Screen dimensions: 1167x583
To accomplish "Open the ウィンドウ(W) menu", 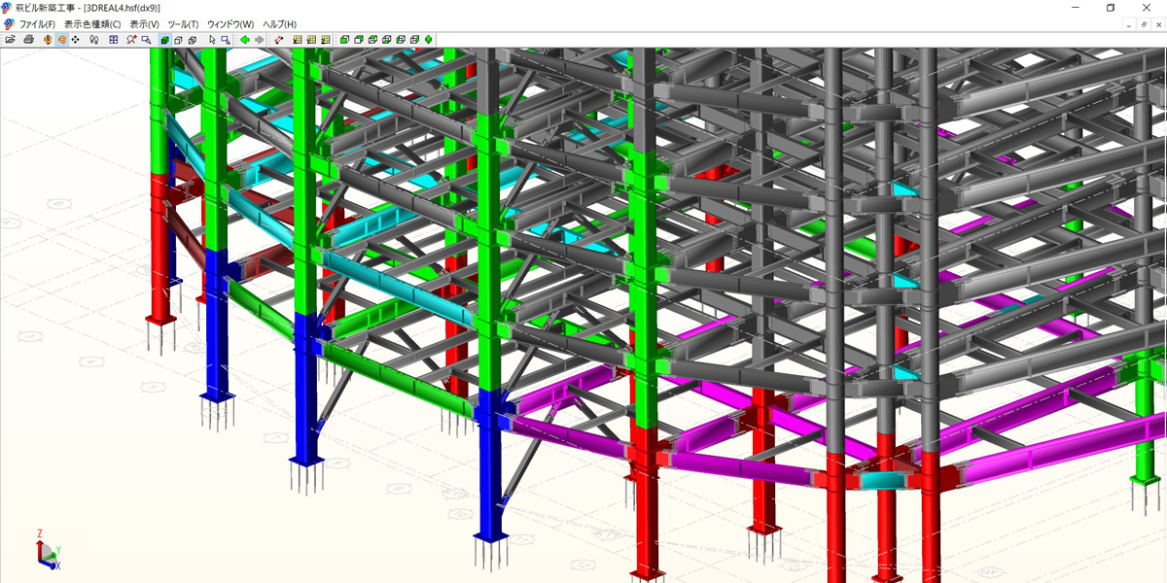I will tap(230, 24).
